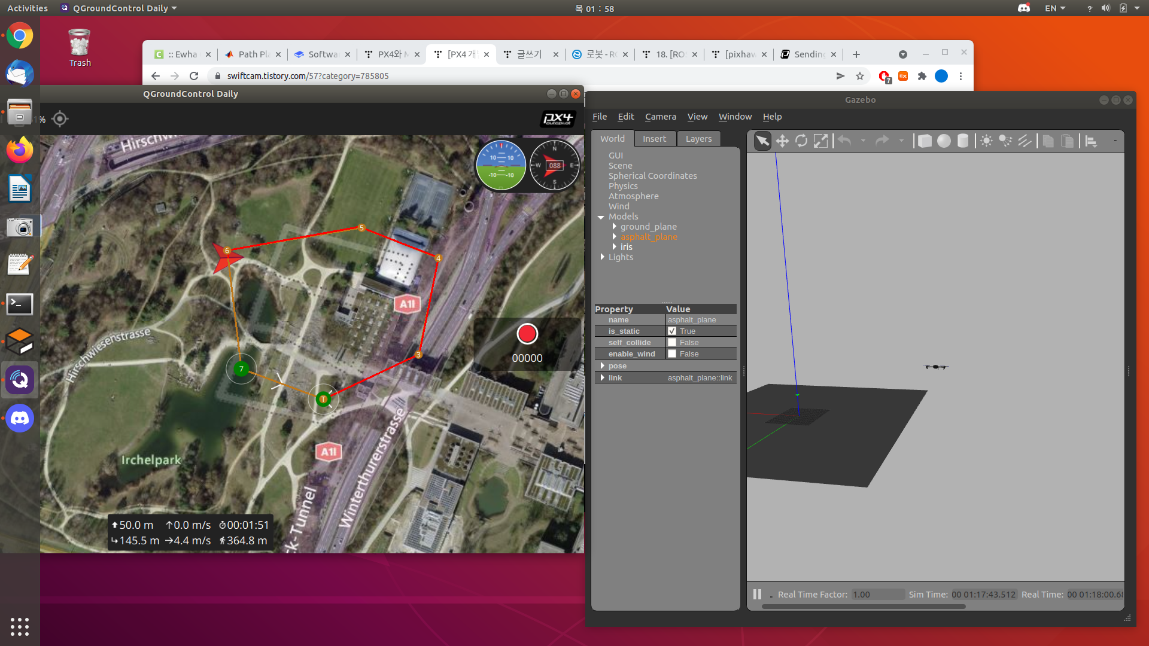Enable the enable_wind checkbox
The width and height of the screenshot is (1149, 646).
coord(672,354)
